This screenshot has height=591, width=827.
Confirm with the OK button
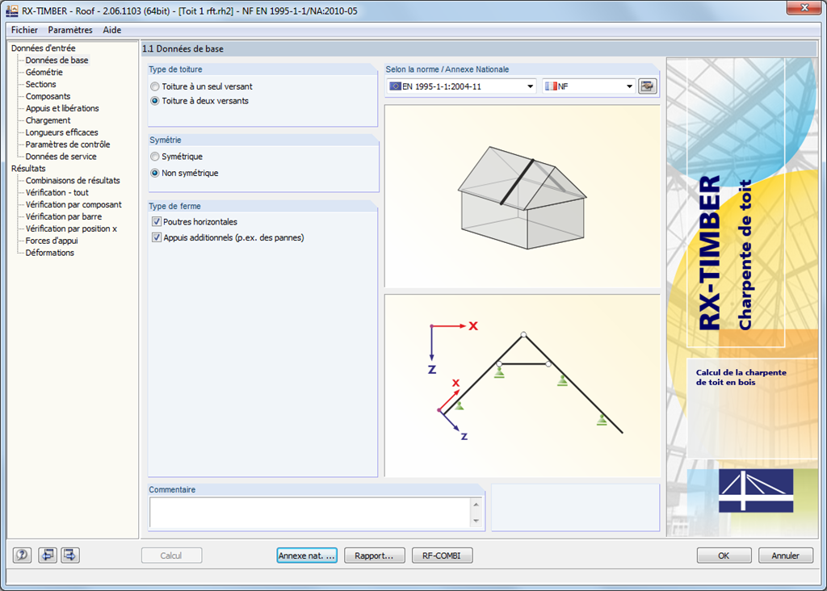[x=724, y=555]
